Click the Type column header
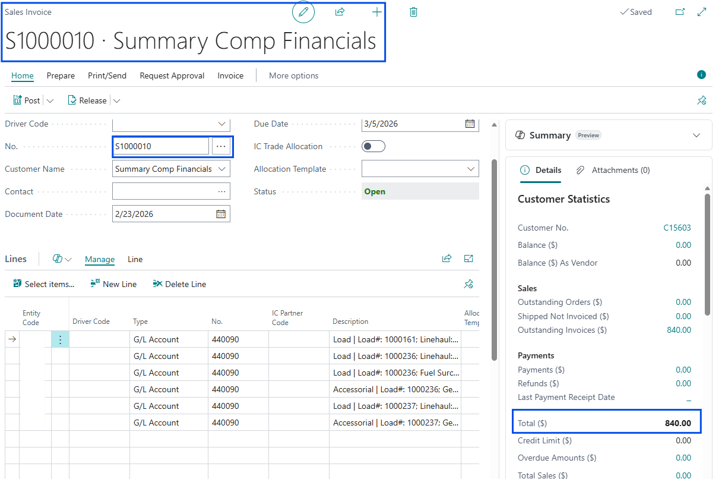This screenshot has height=479, width=725. [x=141, y=322]
